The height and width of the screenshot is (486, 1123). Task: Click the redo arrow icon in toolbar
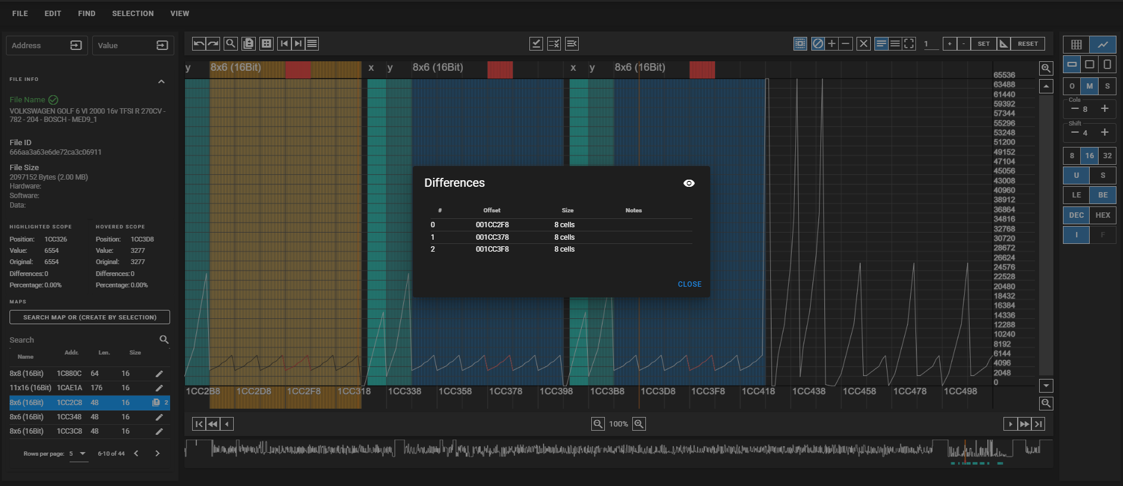click(x=213, y=43)
